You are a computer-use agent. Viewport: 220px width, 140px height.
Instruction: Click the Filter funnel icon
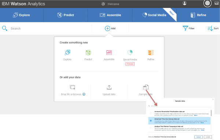click(185, 28)
